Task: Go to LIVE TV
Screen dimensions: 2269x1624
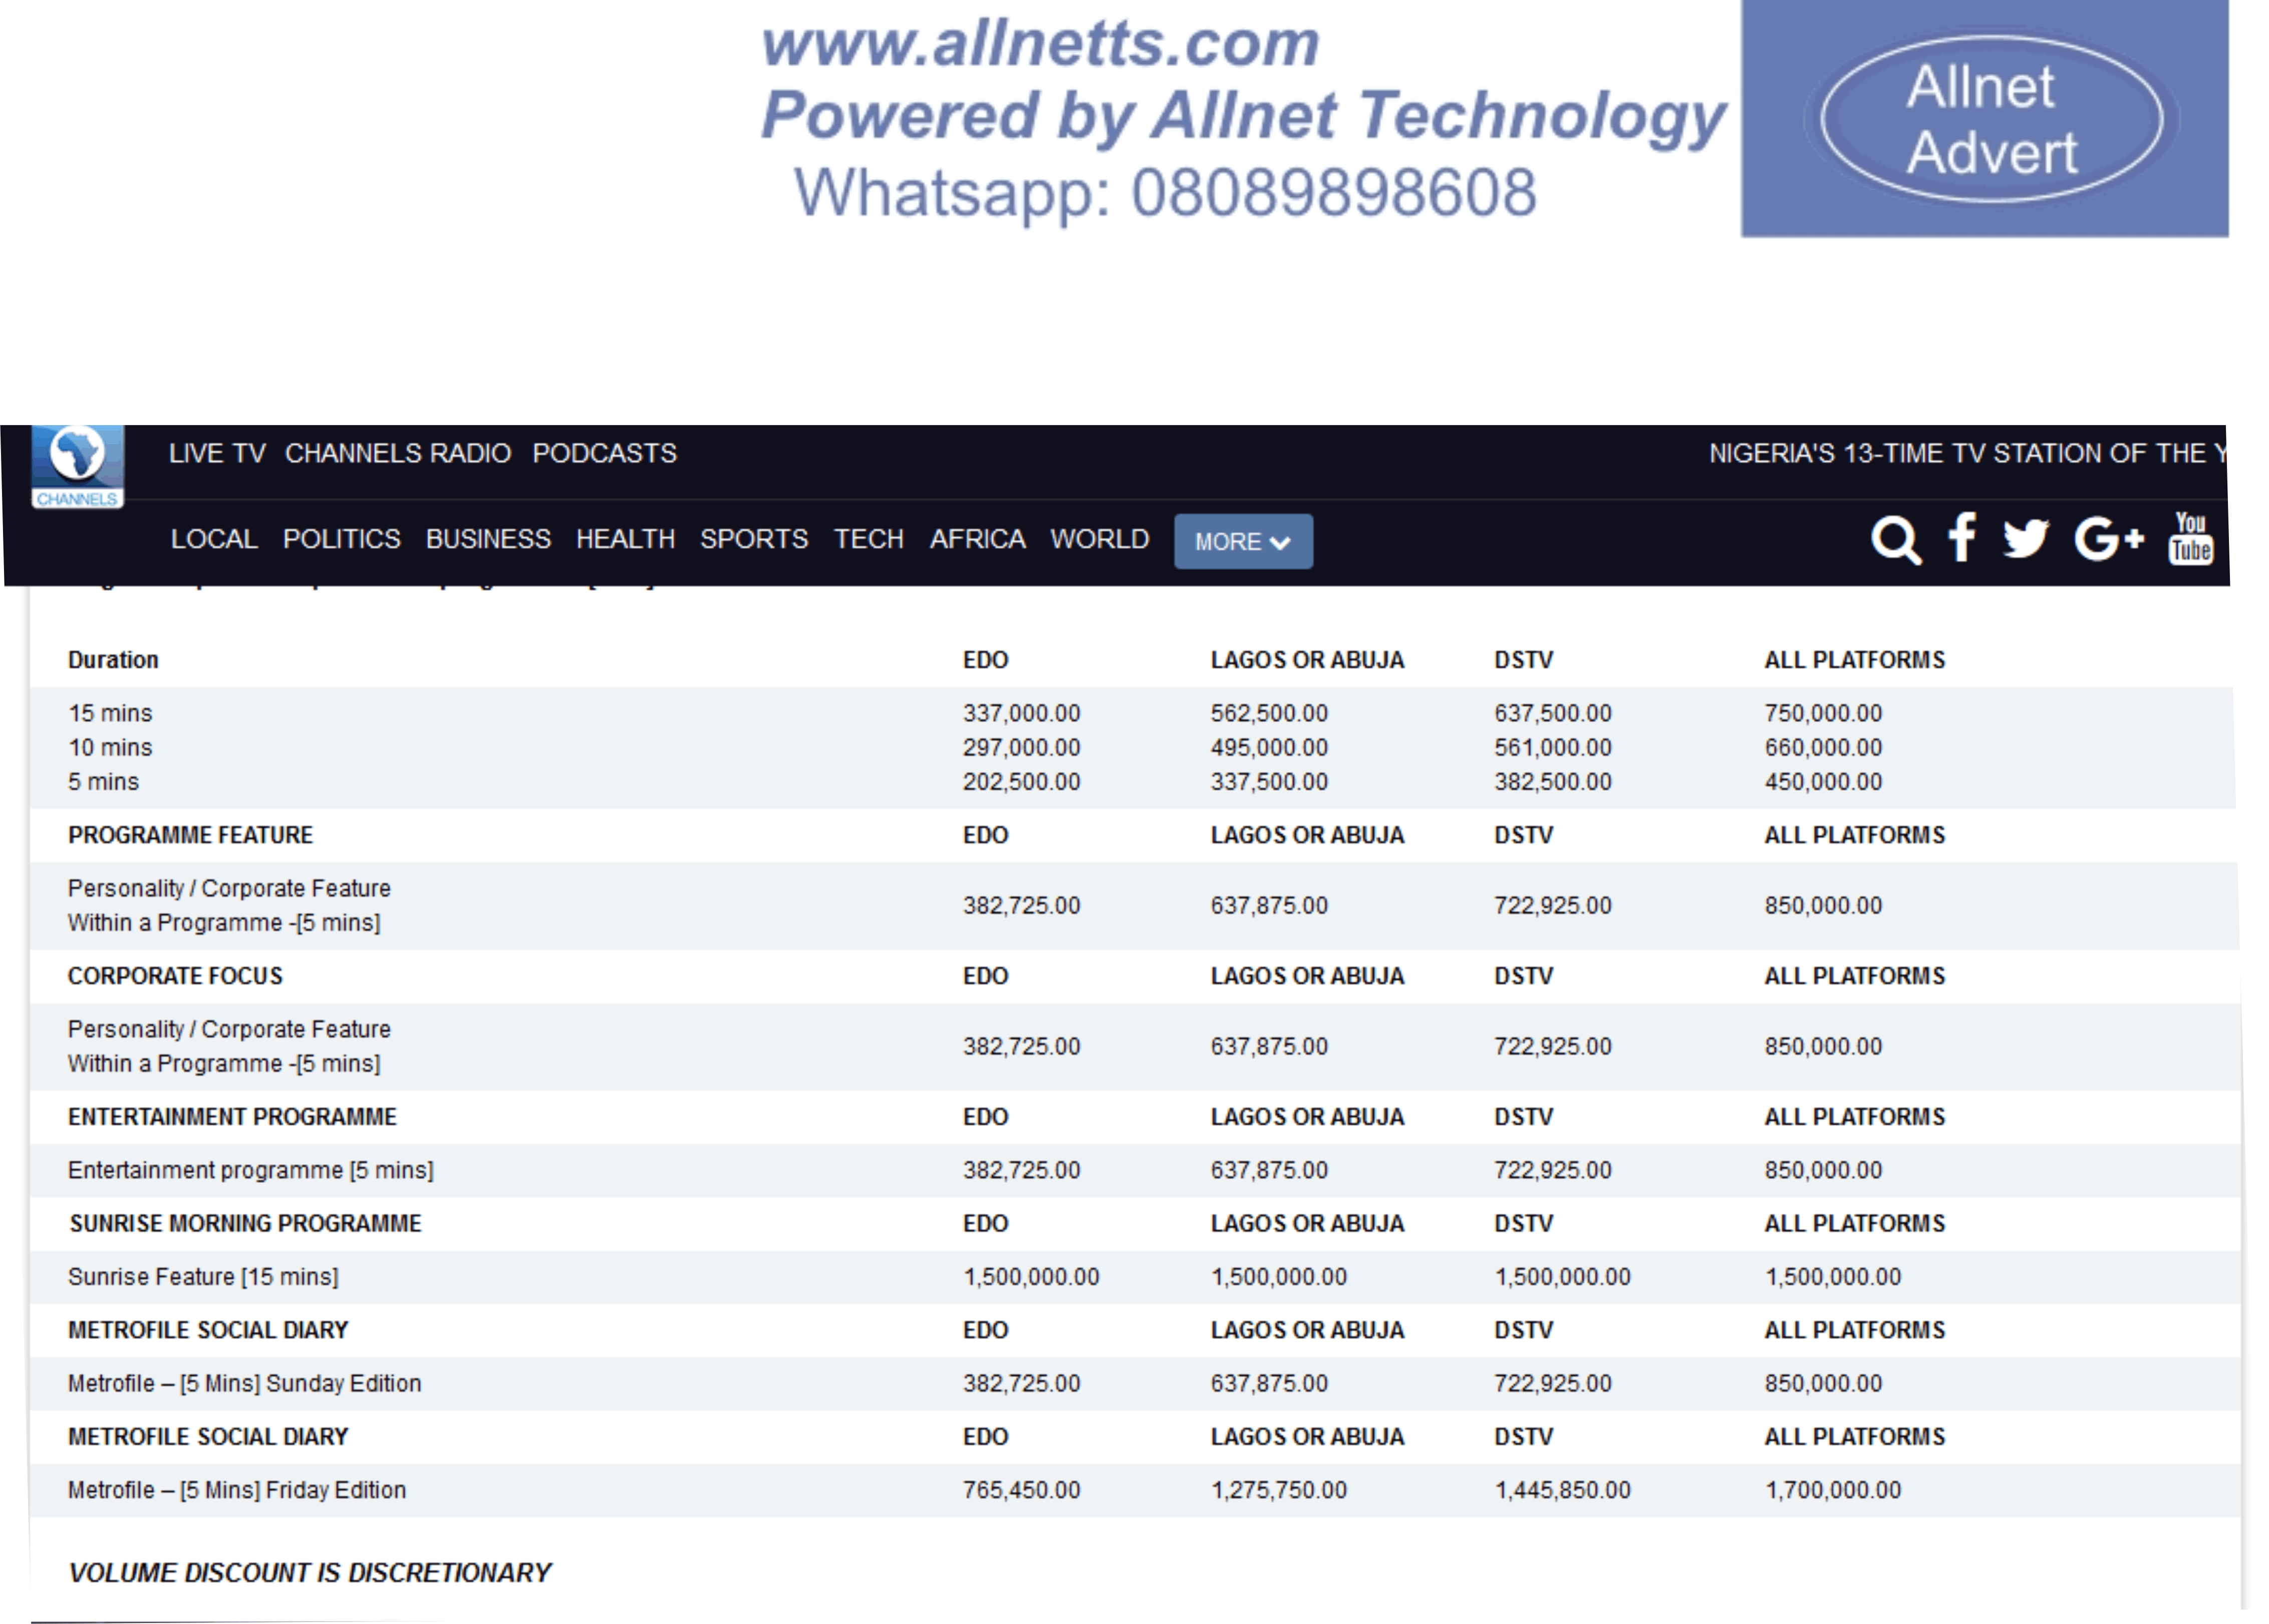Action: click(217, 454)
